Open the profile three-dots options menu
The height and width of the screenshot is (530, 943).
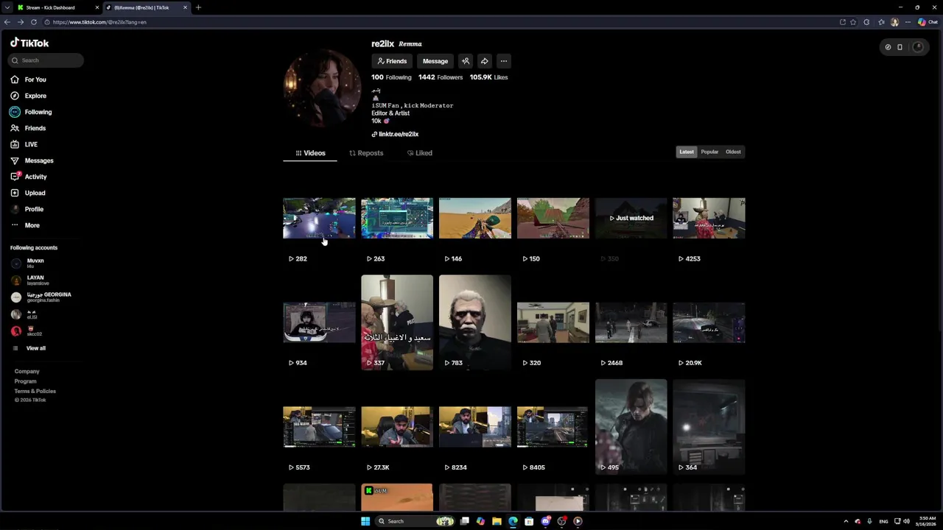click(503, 61)
